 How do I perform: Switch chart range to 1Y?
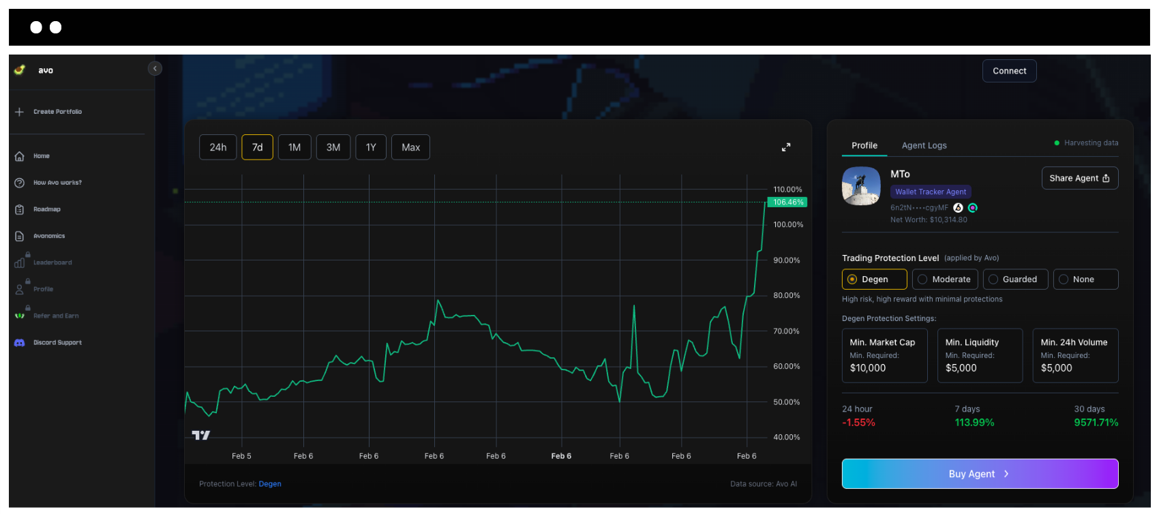tap(371, 147)
